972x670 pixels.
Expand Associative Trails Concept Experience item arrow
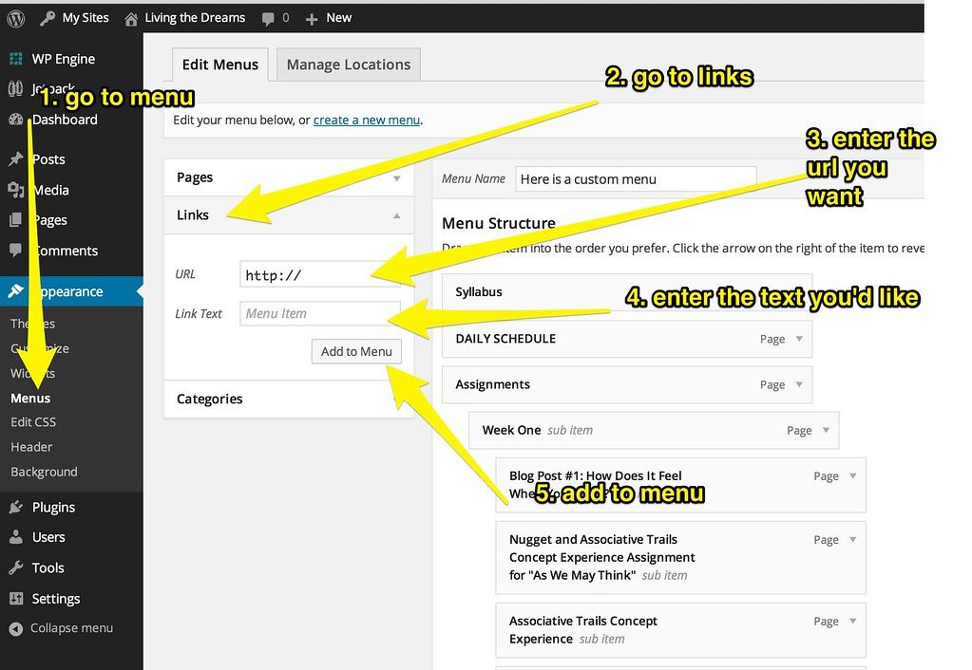tap(853, 621)
